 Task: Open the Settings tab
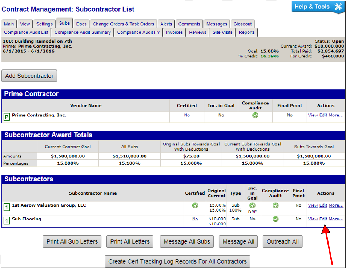click(x=44, y=24)
